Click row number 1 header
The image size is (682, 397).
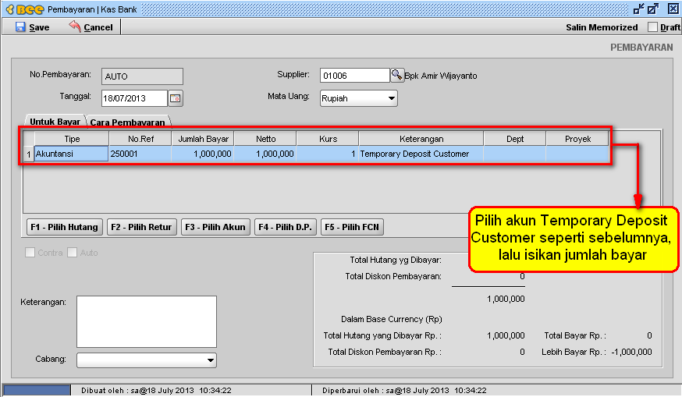[x=29, y=154]
